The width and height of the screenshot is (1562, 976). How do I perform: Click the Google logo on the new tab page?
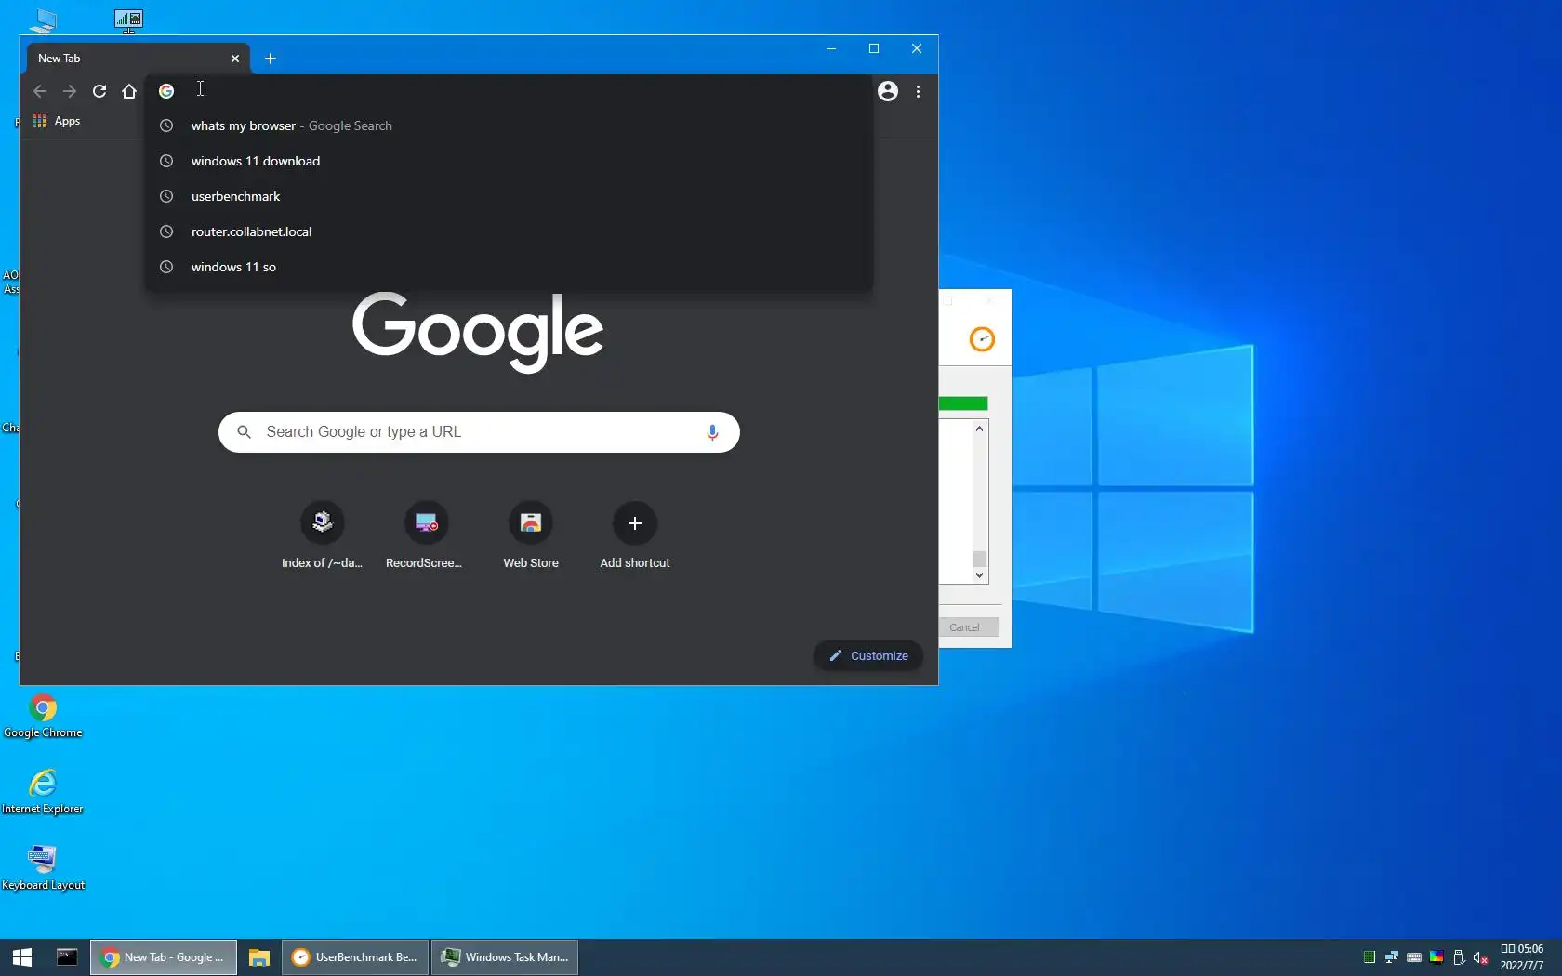point(478,332)
